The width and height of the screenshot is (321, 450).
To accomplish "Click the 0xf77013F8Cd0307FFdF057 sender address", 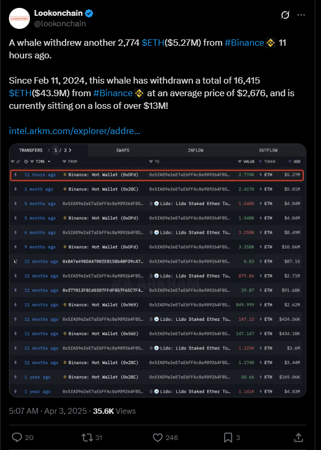I will click(103, 290).
